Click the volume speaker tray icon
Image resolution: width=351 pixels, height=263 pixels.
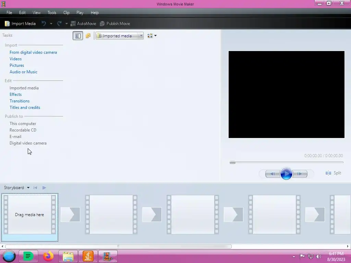[318, 256]
